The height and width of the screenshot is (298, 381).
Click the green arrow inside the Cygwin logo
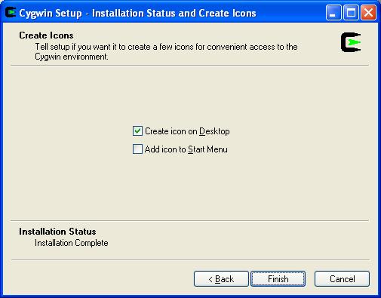point(355,42)
